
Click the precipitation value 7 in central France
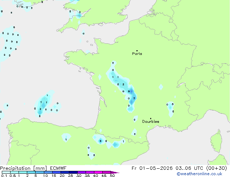click(134, 98)
